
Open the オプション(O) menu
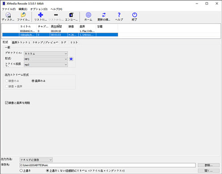pos(39,9)
